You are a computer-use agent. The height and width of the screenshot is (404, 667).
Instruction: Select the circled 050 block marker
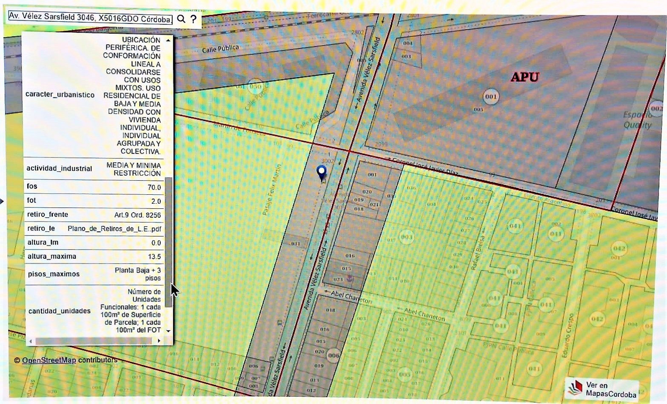(255, 86)
